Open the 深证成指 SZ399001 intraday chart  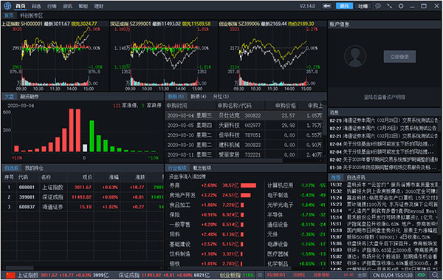tap(164, 57)
